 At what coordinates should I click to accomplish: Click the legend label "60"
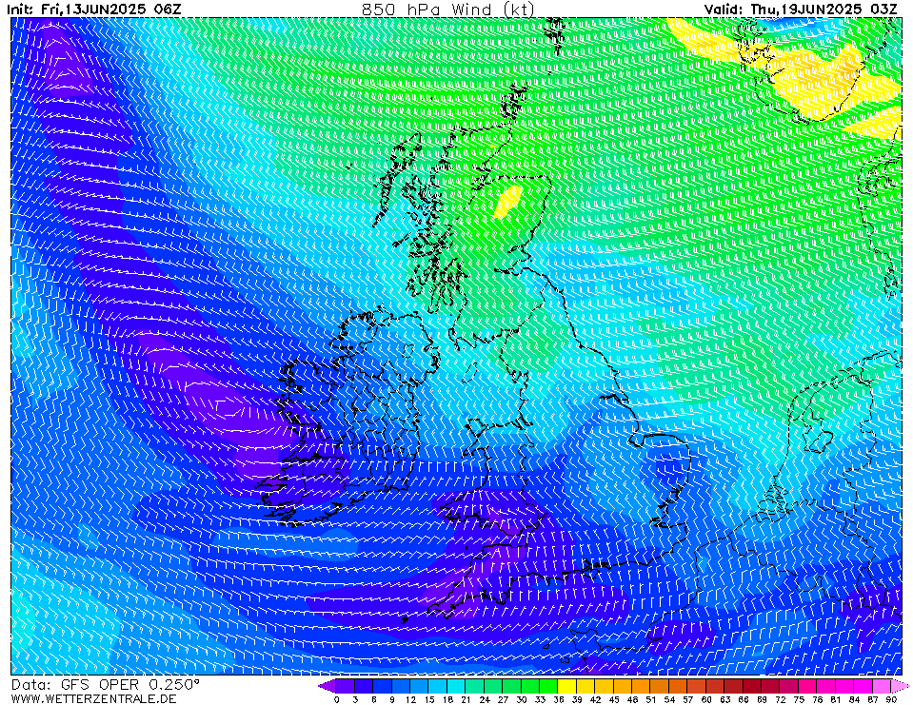point(705,699)
